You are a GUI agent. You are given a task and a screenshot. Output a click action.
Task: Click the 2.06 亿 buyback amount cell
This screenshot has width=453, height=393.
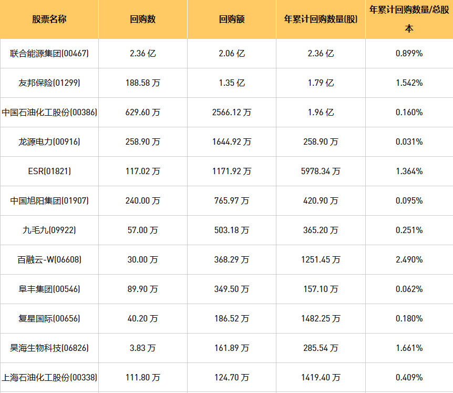coord(232,54)
